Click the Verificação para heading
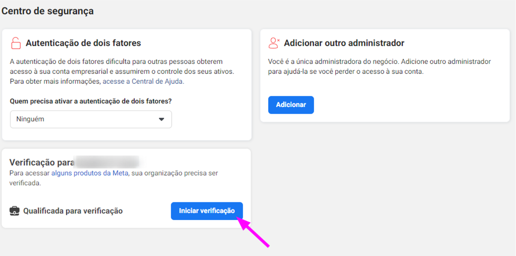Screen dimensions: 516x256 click(x=42, y=163)
